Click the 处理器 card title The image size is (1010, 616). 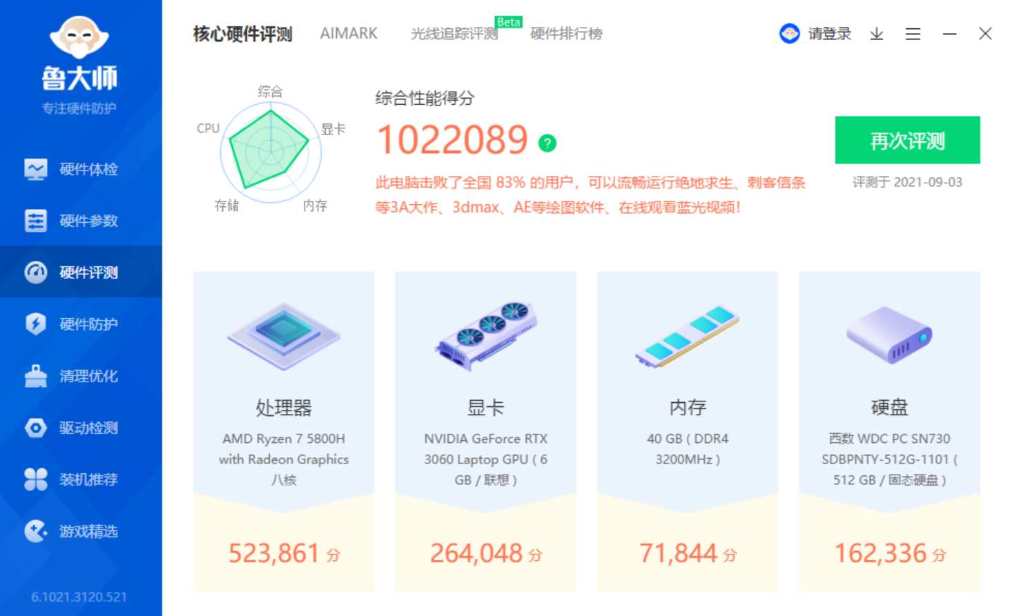(284, 408)
